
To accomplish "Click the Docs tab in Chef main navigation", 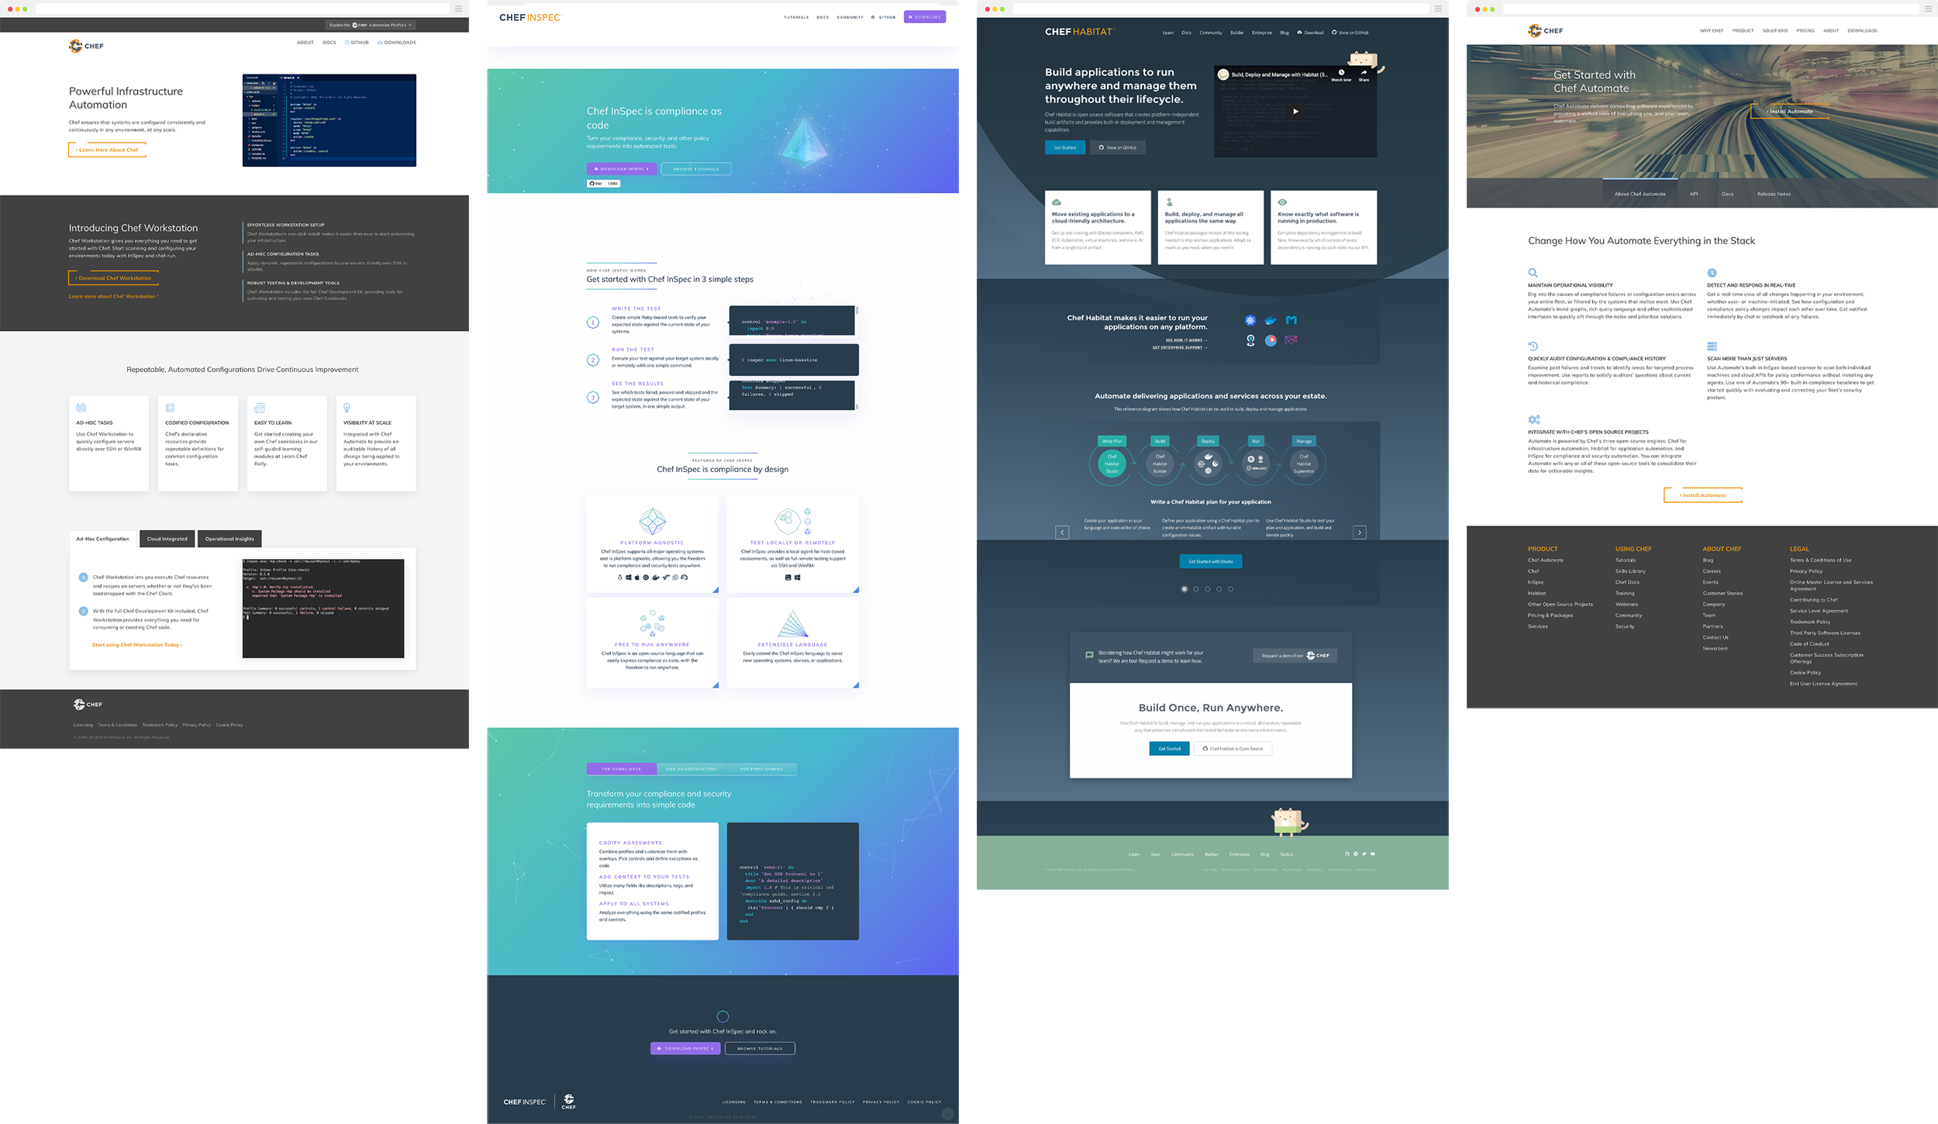I will pos(330,42).
